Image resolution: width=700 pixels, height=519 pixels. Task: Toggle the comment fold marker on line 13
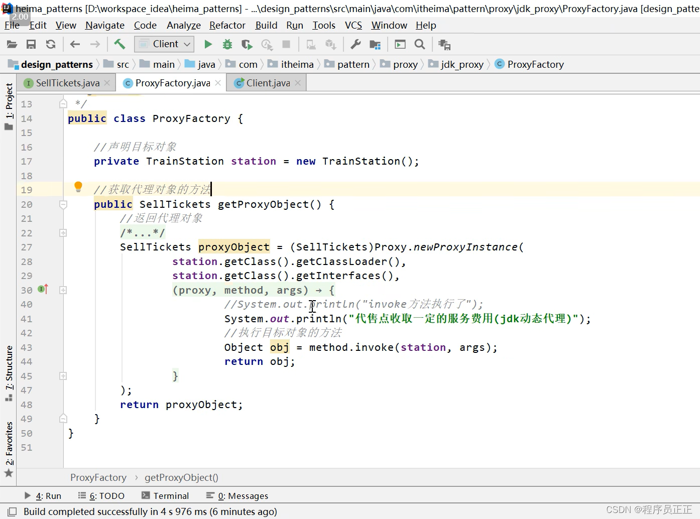click(63, 103)
